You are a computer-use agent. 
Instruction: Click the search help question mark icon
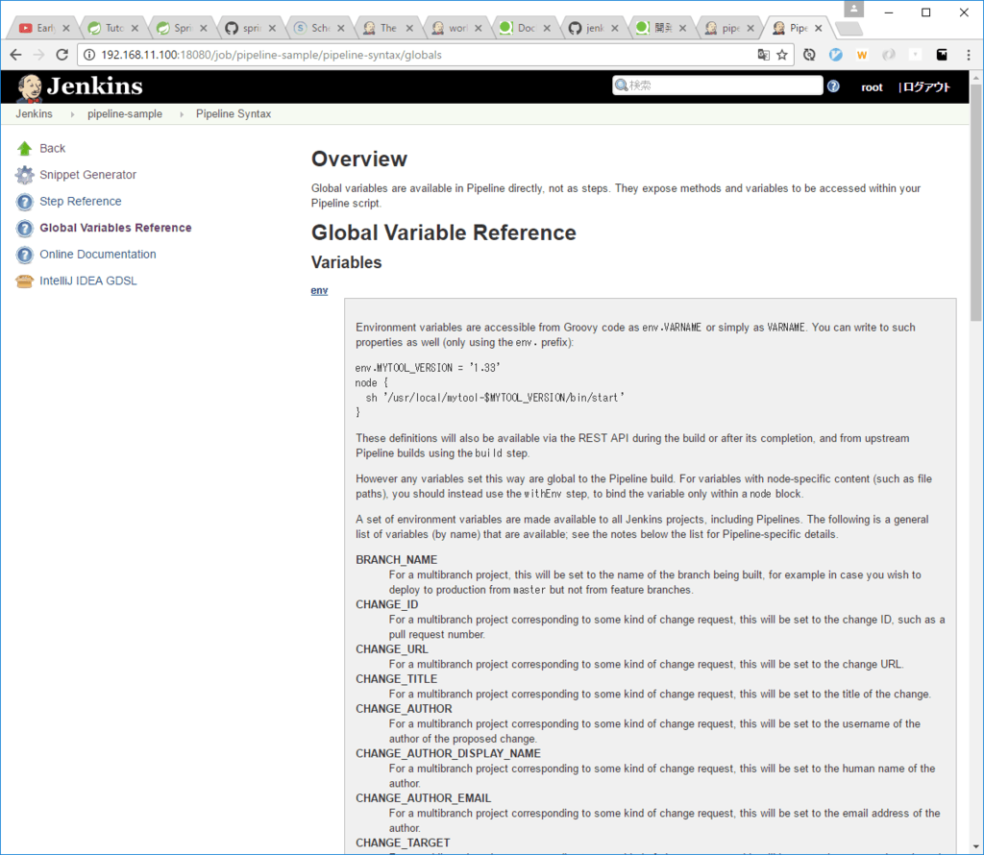(x=833, y=86)
